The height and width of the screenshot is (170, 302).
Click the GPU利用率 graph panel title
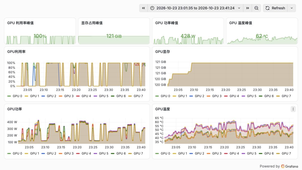[x=16, y=52]
